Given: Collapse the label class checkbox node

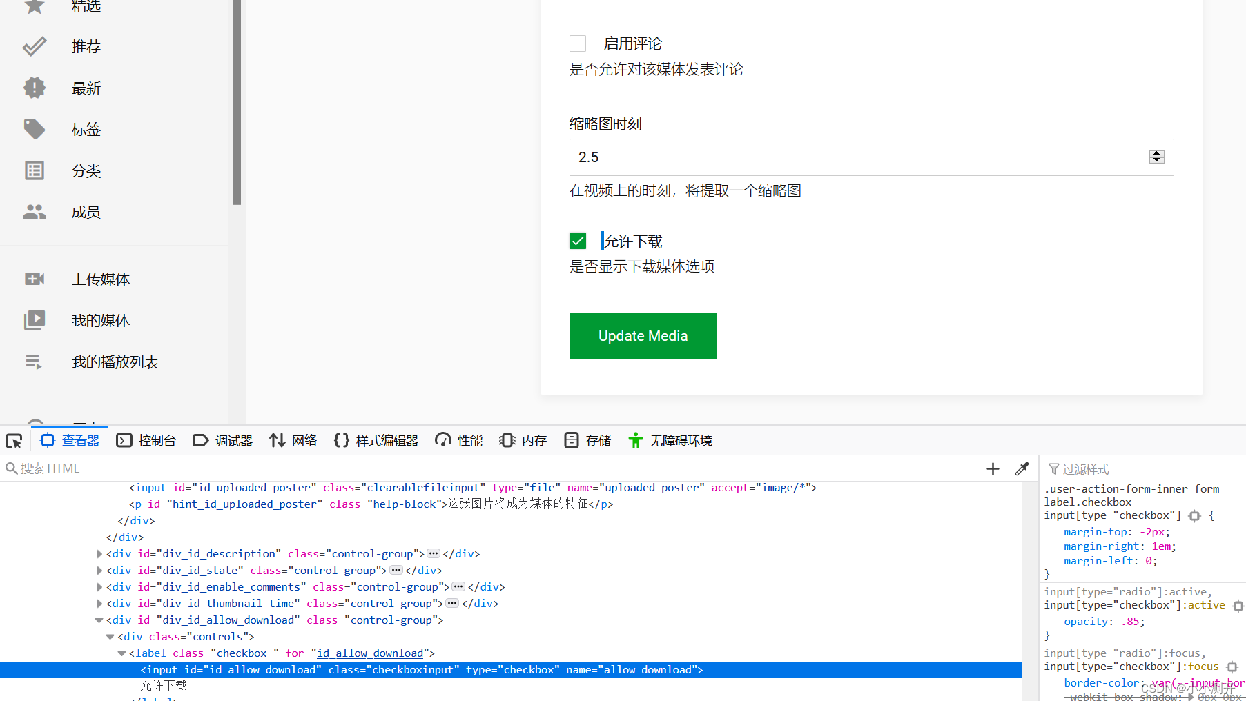Looking at the screenshot, I should pos(122,653).
